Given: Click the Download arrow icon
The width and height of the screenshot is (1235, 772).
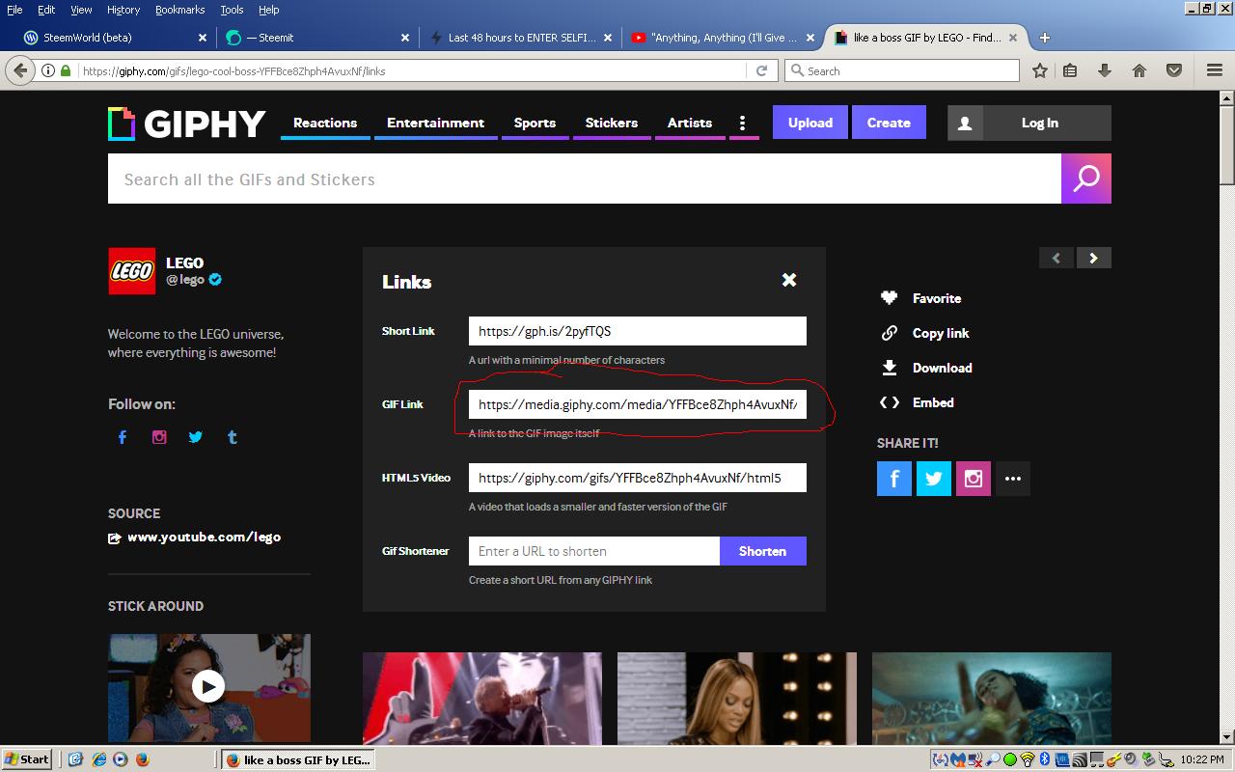Looking at the screenshot, I should coord(890,368).
